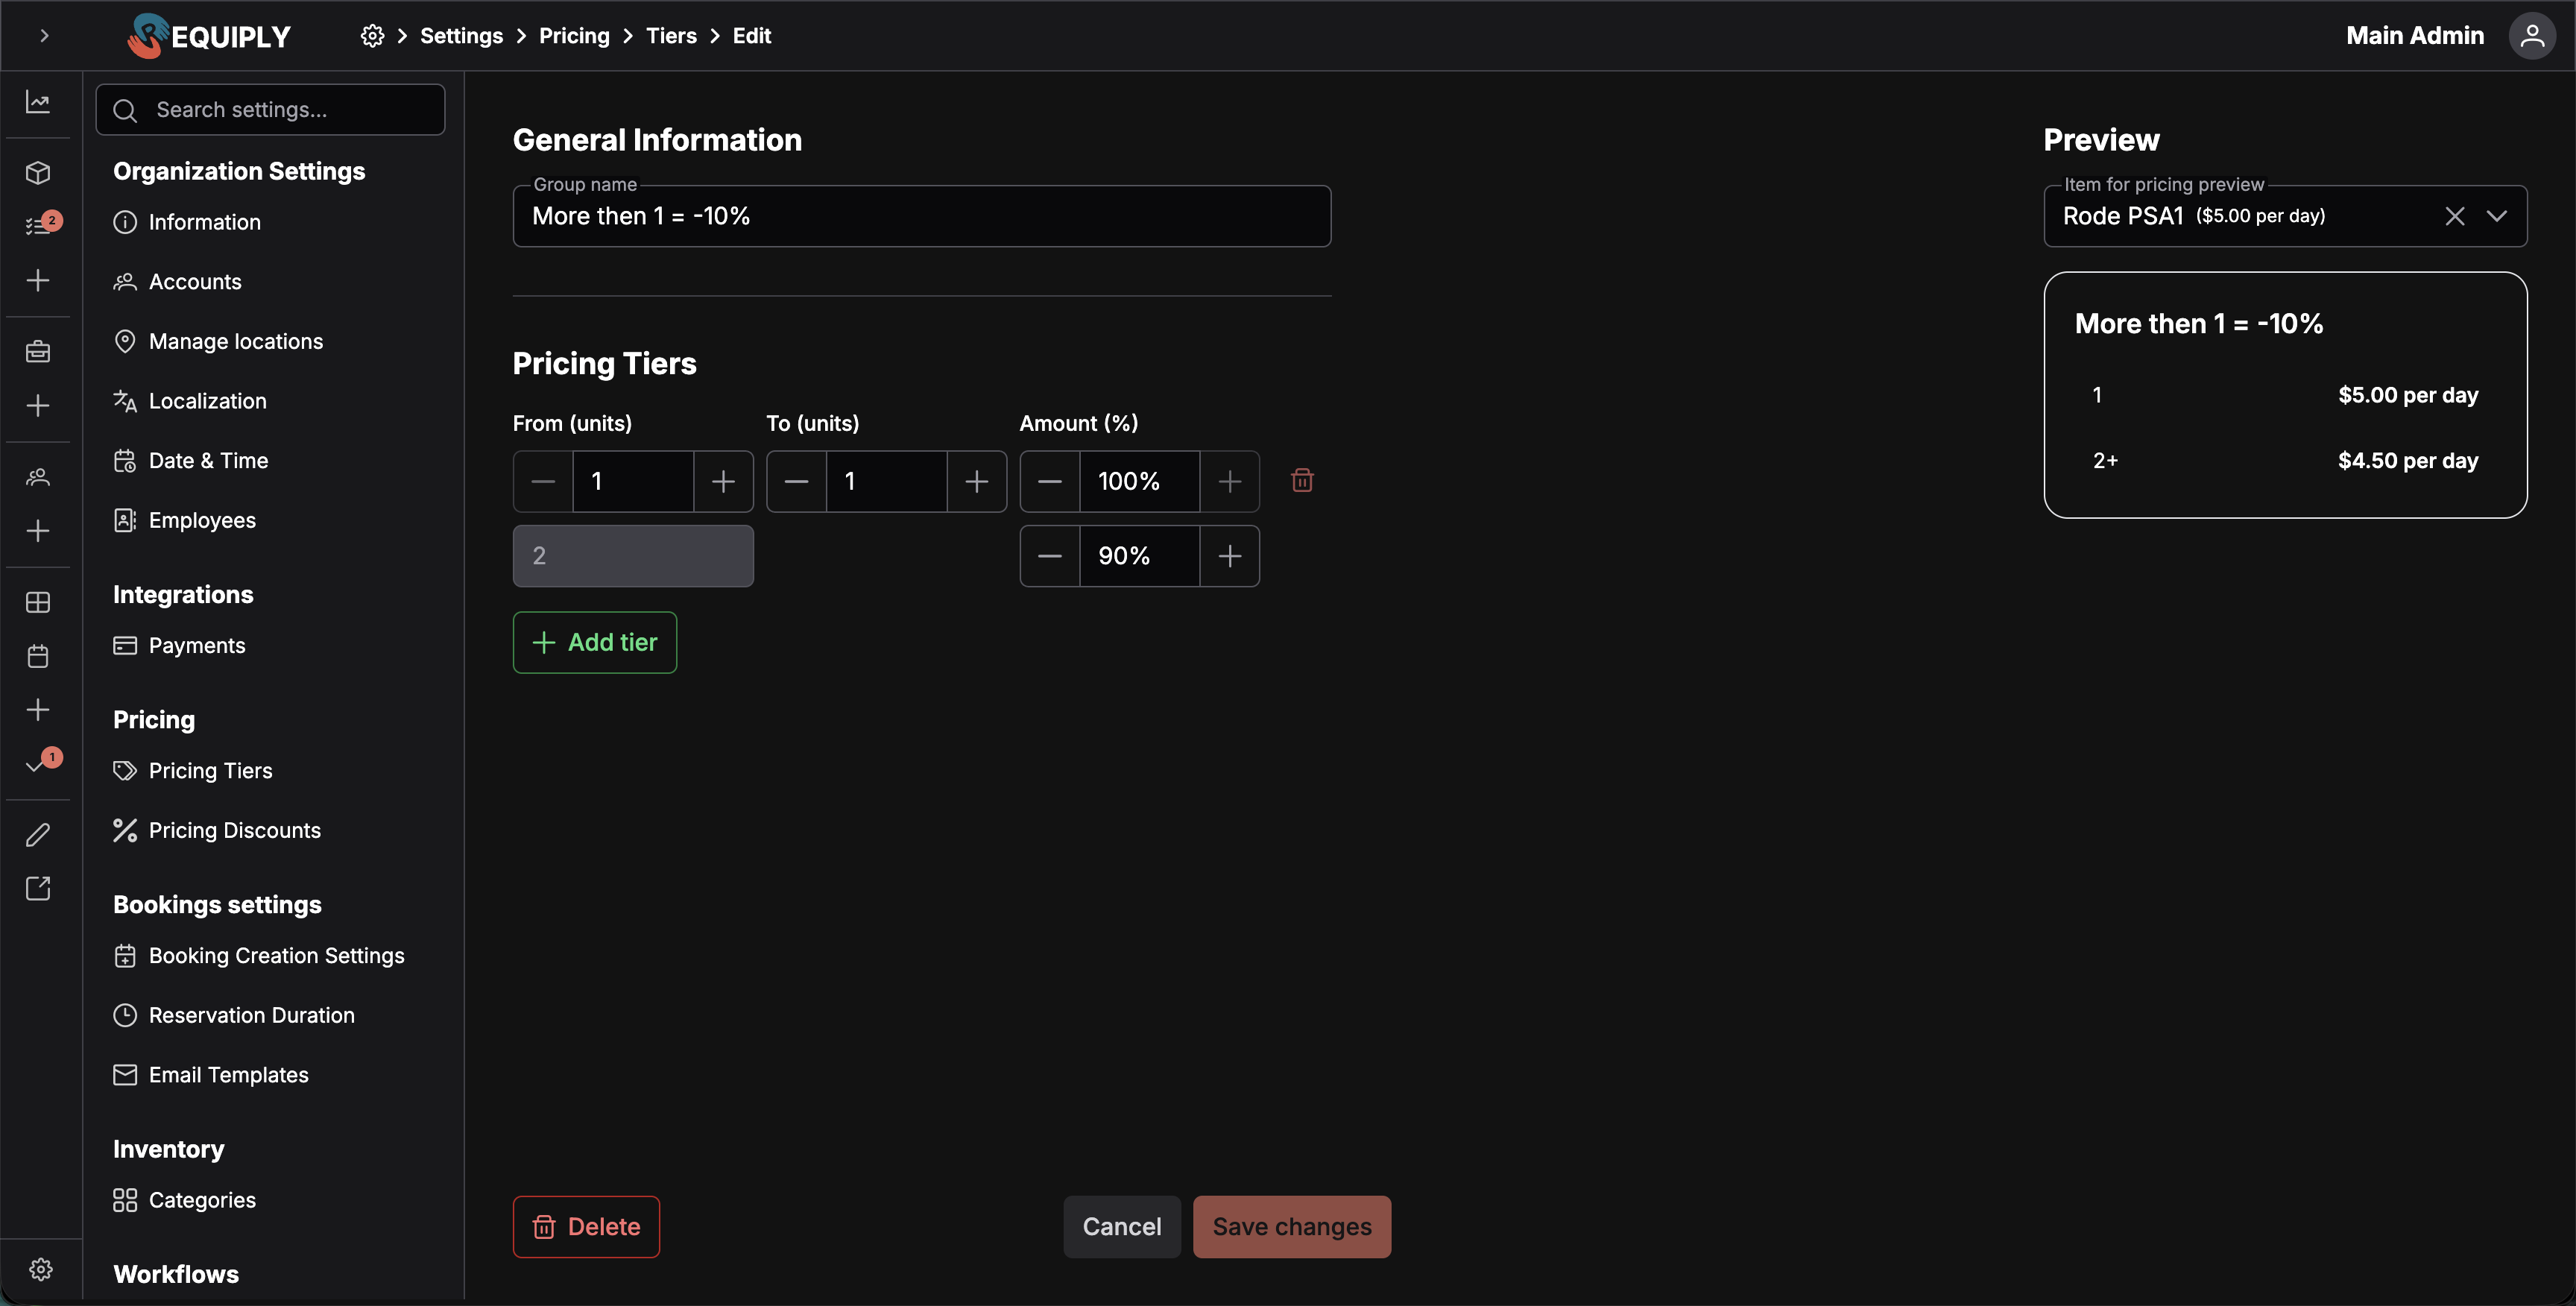Screen dimensions: 2576x1306
Task: Increase the From units value in first tier
Action: (723, 482)
